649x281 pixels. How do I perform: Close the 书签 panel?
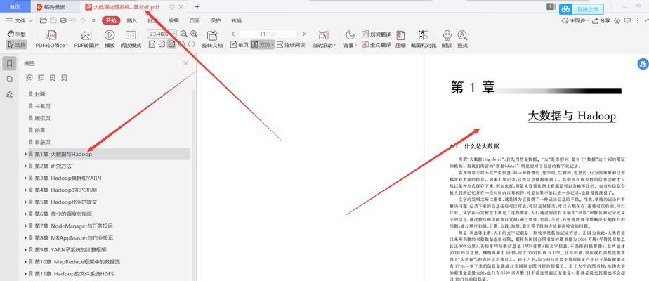click(x=186, y=63)
